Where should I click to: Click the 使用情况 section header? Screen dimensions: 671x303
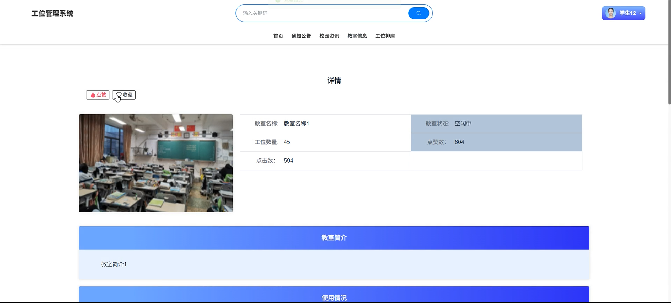[x=334, y=297]
